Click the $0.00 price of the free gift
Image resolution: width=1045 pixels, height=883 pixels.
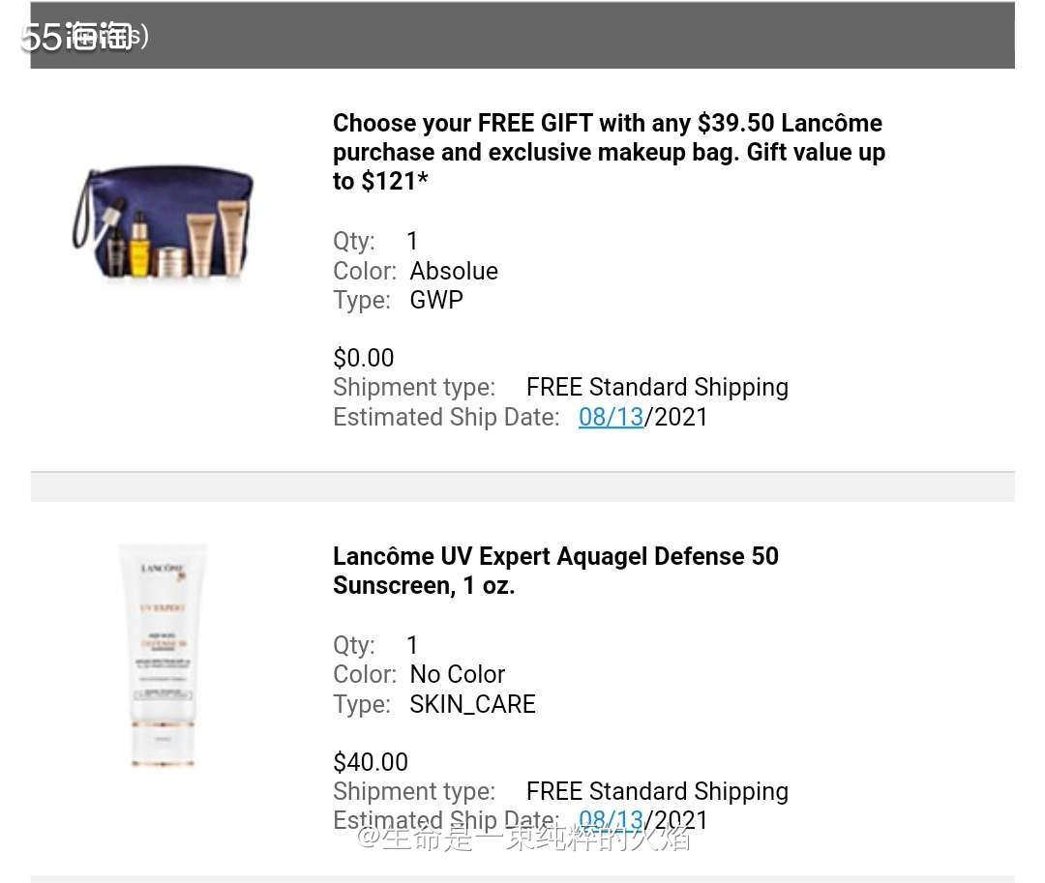coord(363,358)
